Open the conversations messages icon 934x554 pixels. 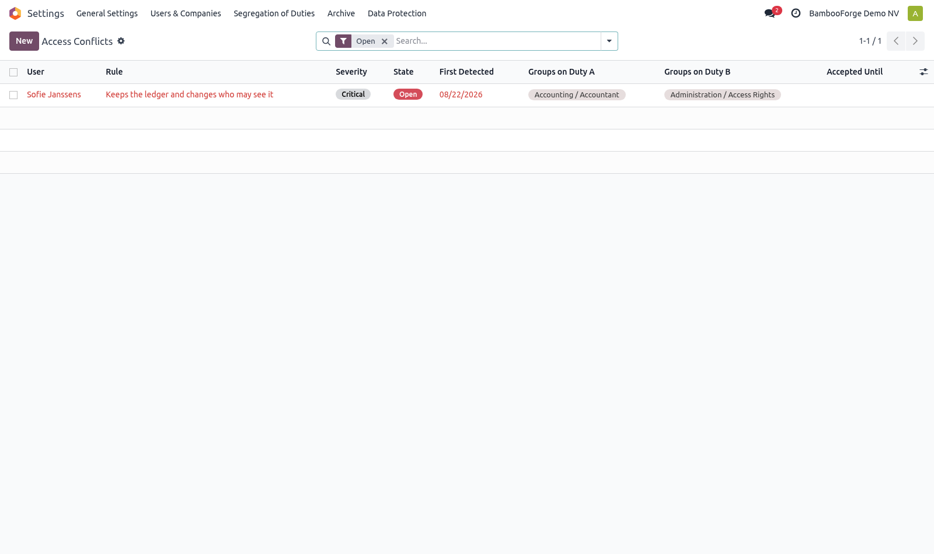point(770,13)
